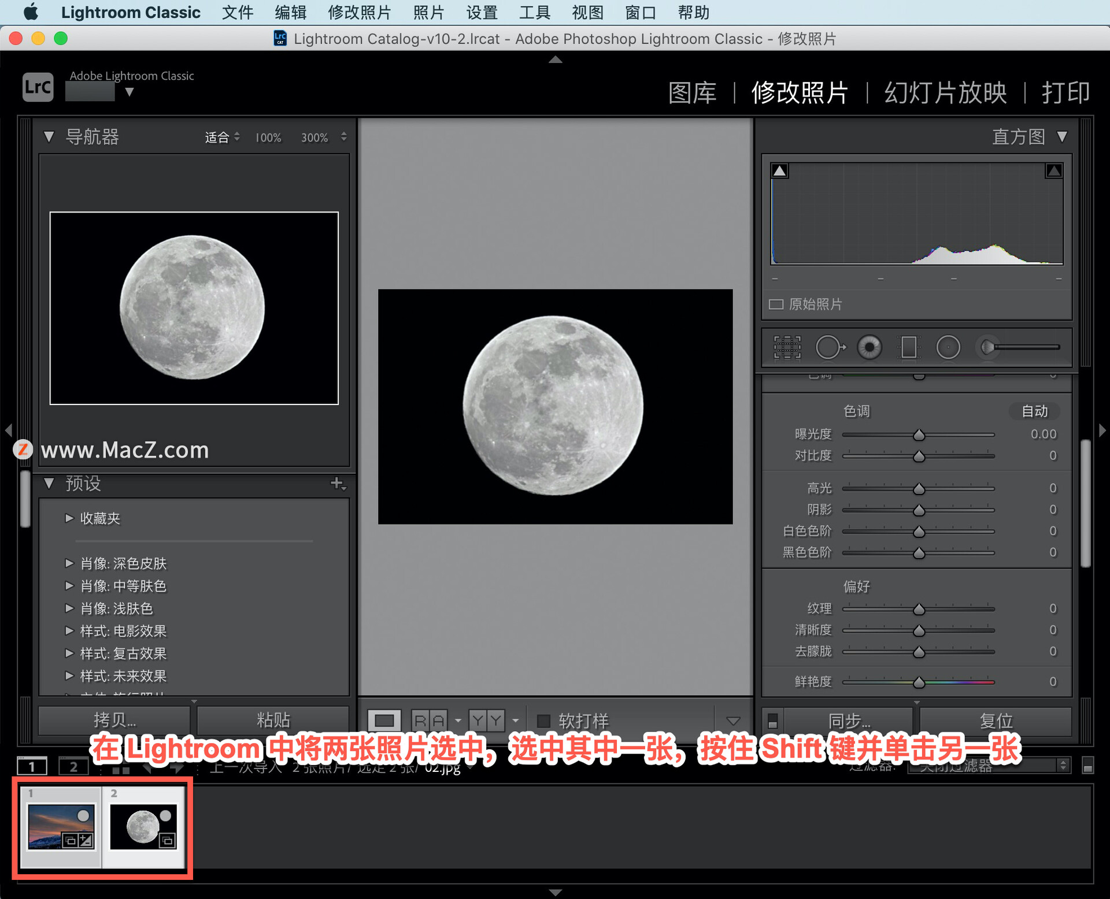Click the 拷贝... button
The image size is (1110, 899).
[114, 720]
